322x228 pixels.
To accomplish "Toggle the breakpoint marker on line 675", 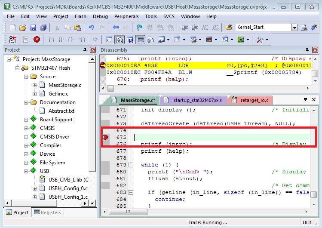I will tap(105, 137).
